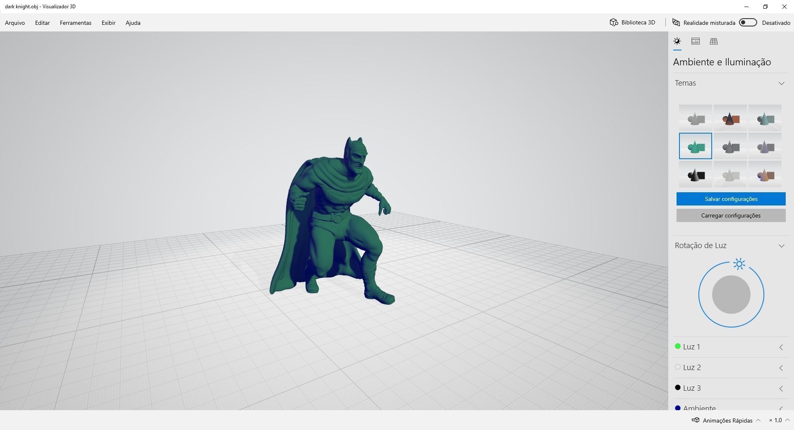Image resolution: width=794 pixels, height=430 pixels.
Task: Click the Luz 3 black color swatch
Action: 678,388
